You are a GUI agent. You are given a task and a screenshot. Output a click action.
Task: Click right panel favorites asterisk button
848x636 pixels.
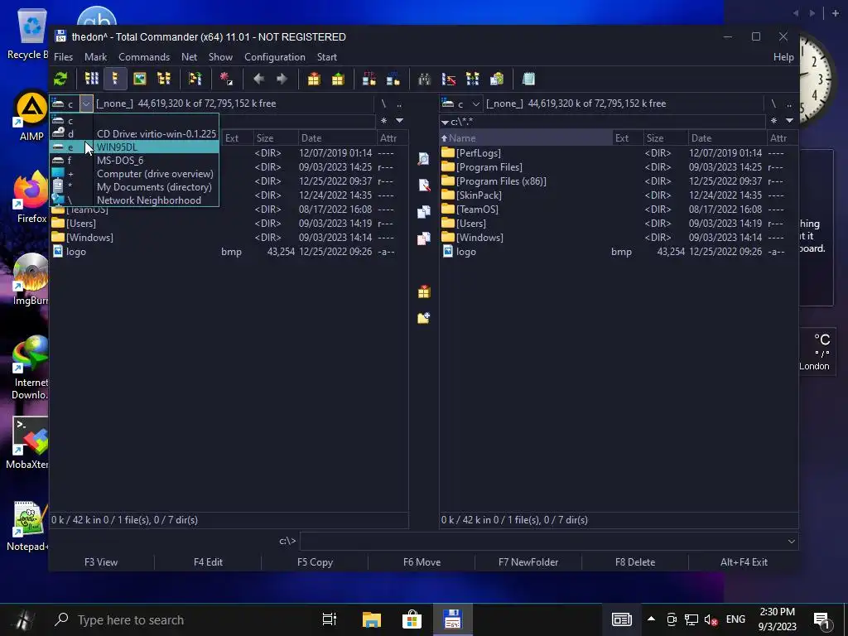(774, 121)
